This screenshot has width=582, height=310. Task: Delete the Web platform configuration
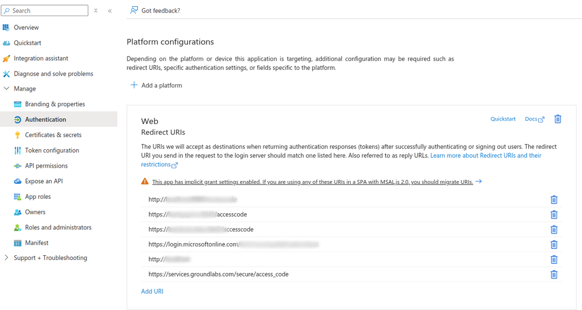(x=557, y=119)
